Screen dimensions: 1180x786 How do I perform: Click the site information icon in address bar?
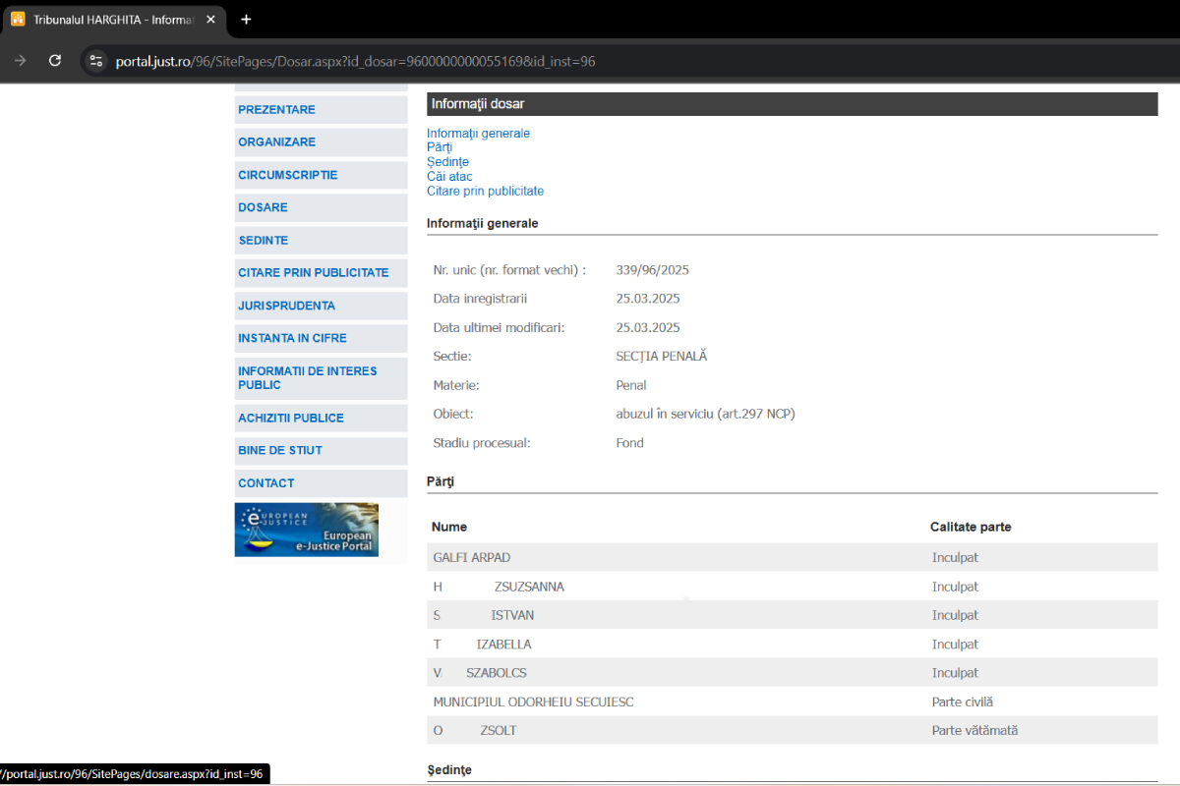(x=95, y=61)
